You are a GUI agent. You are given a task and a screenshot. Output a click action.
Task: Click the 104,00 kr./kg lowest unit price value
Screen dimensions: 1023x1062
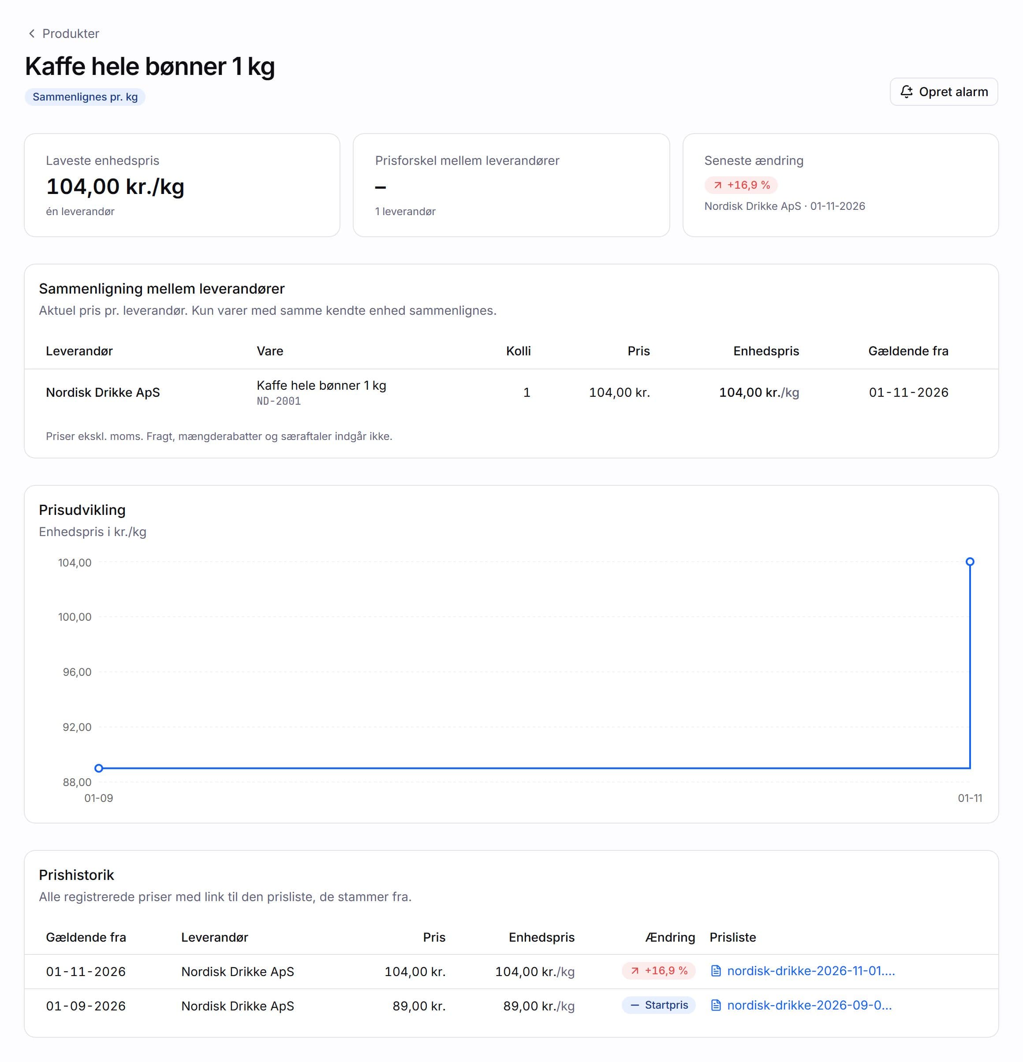tap(115, 186)
